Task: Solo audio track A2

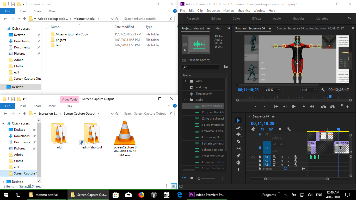Action: pos(289,161)
